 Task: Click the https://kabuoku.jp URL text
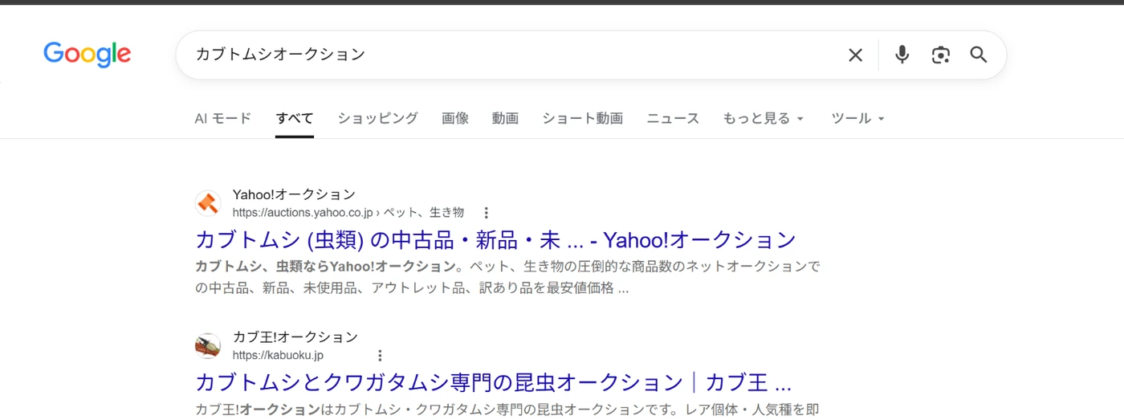pyautogui.click(x=278, y=355)
